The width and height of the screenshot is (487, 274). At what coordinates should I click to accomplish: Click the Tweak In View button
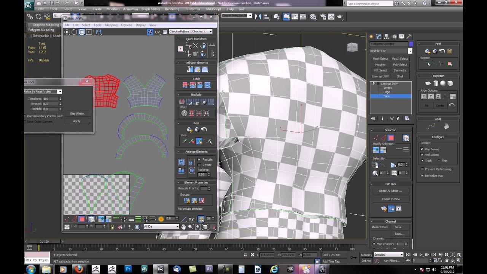click(391, 199)
